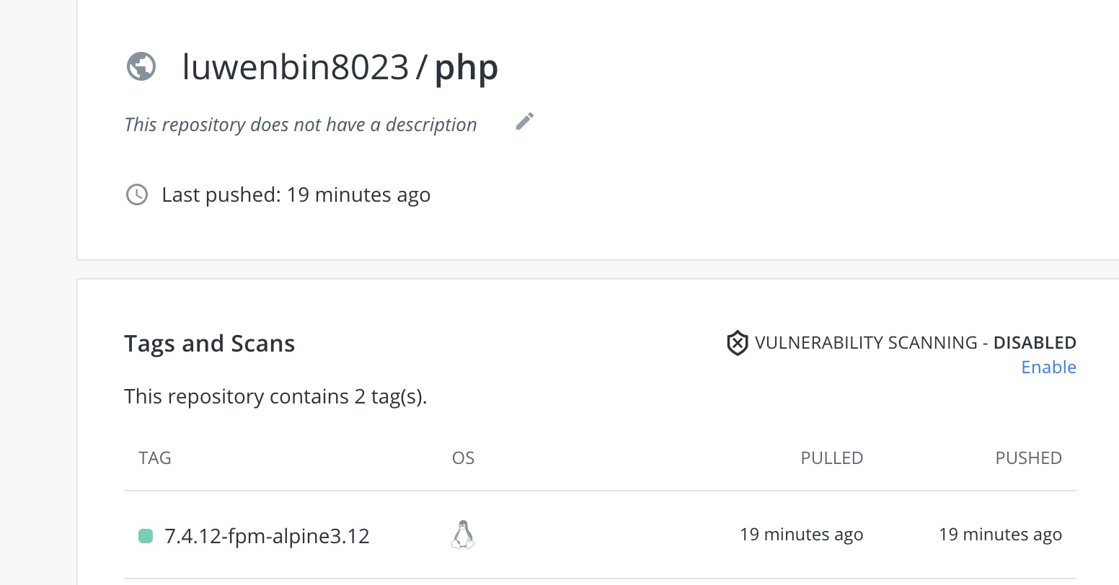This screenshot has height=585, width=1119.
Task: Click the 'VULNERABILITY SCANNING - DISABLED' label
Action: click(916, 343)
